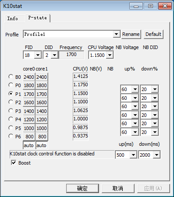The height and width of the screenshot is (197, 174).
Task: Click CPU(V) value 0.9375
Action: (81, 136)
